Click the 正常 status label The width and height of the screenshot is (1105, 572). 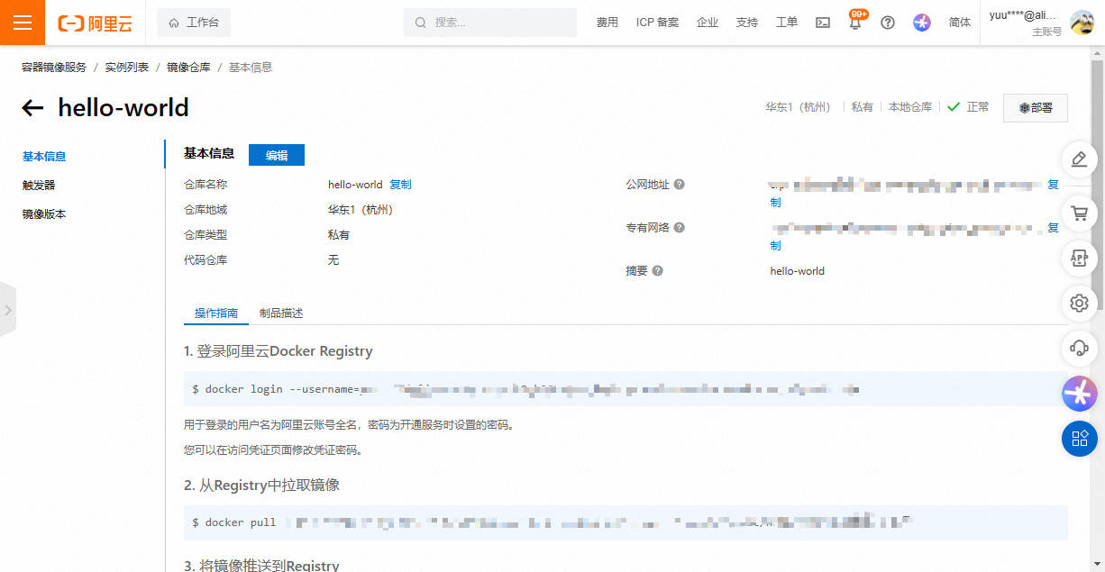pyautogui.click(x=978, y=107)
